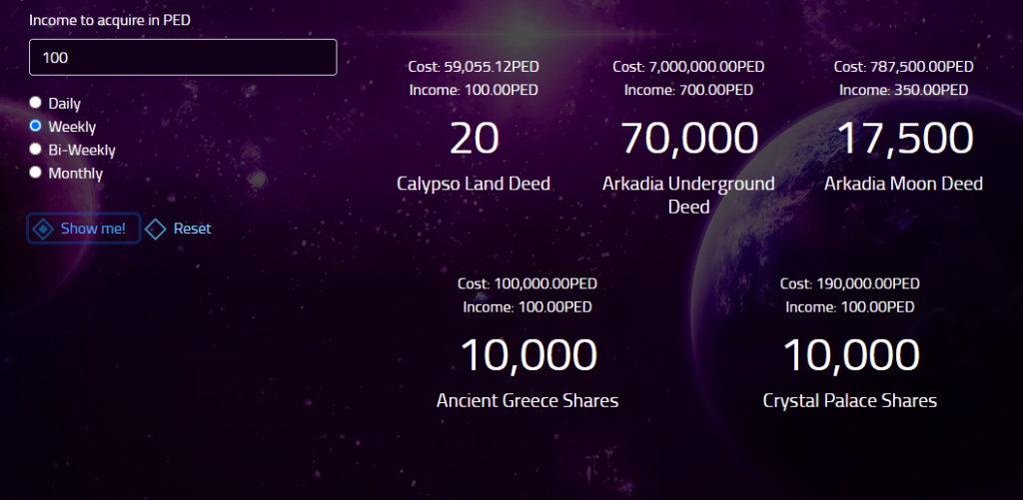1023x500 pixels.
Task: Click the Cost: 190,000.00PED text
Action: pos(850,283)
